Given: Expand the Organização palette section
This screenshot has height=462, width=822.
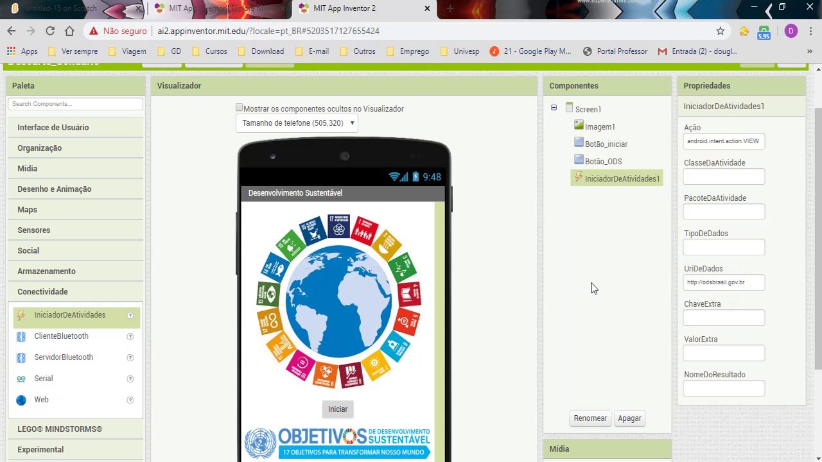Looking at the screenshot, I should (x=75, y=148).
